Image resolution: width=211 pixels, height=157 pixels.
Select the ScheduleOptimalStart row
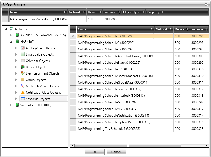coord(114,122)
